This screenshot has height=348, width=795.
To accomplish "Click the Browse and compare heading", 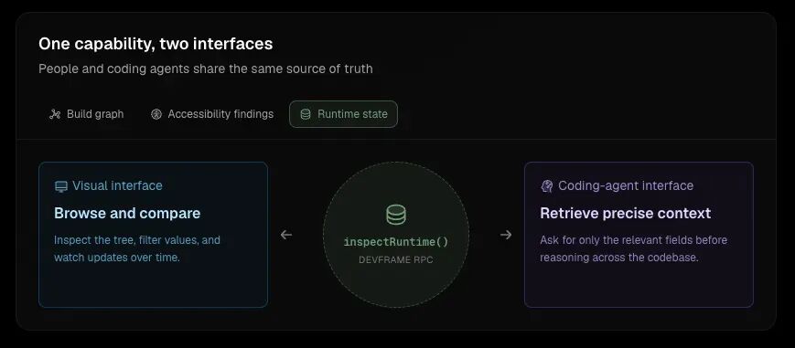I will tap(127, 213).
